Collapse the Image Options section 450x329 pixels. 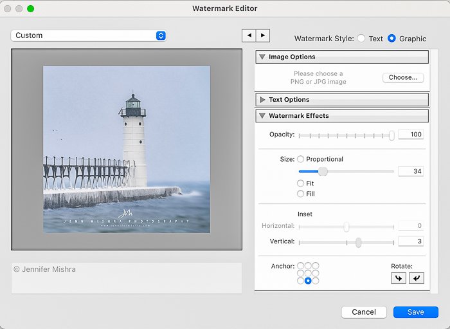coord(262,57)
